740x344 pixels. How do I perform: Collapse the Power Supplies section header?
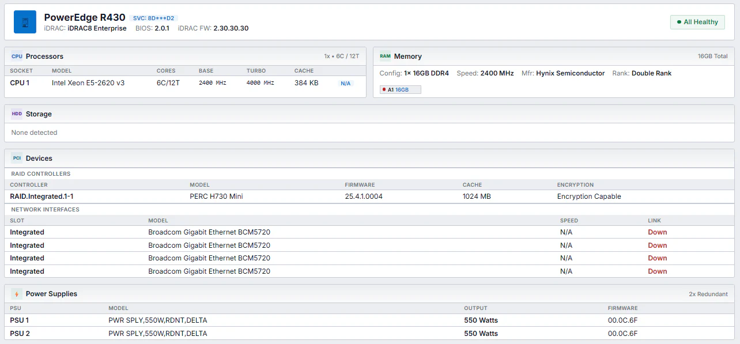(369, 294)
